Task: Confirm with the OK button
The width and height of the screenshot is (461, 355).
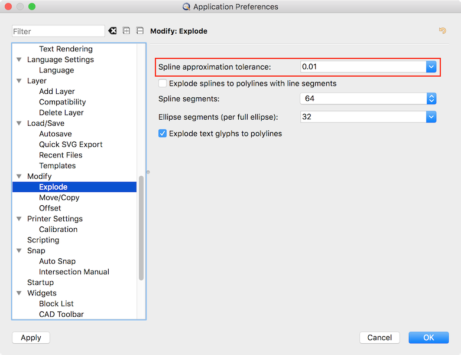Action: [x=428, y=338]
